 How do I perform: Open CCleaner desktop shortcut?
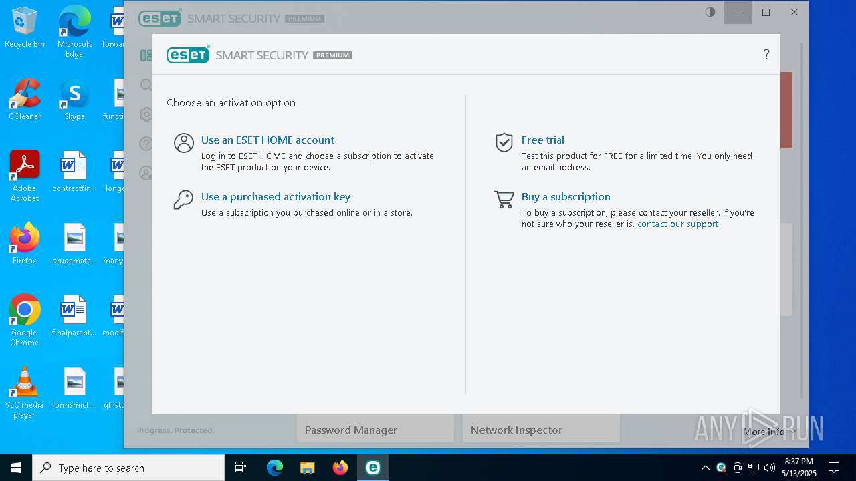click(x=25, y=100)
